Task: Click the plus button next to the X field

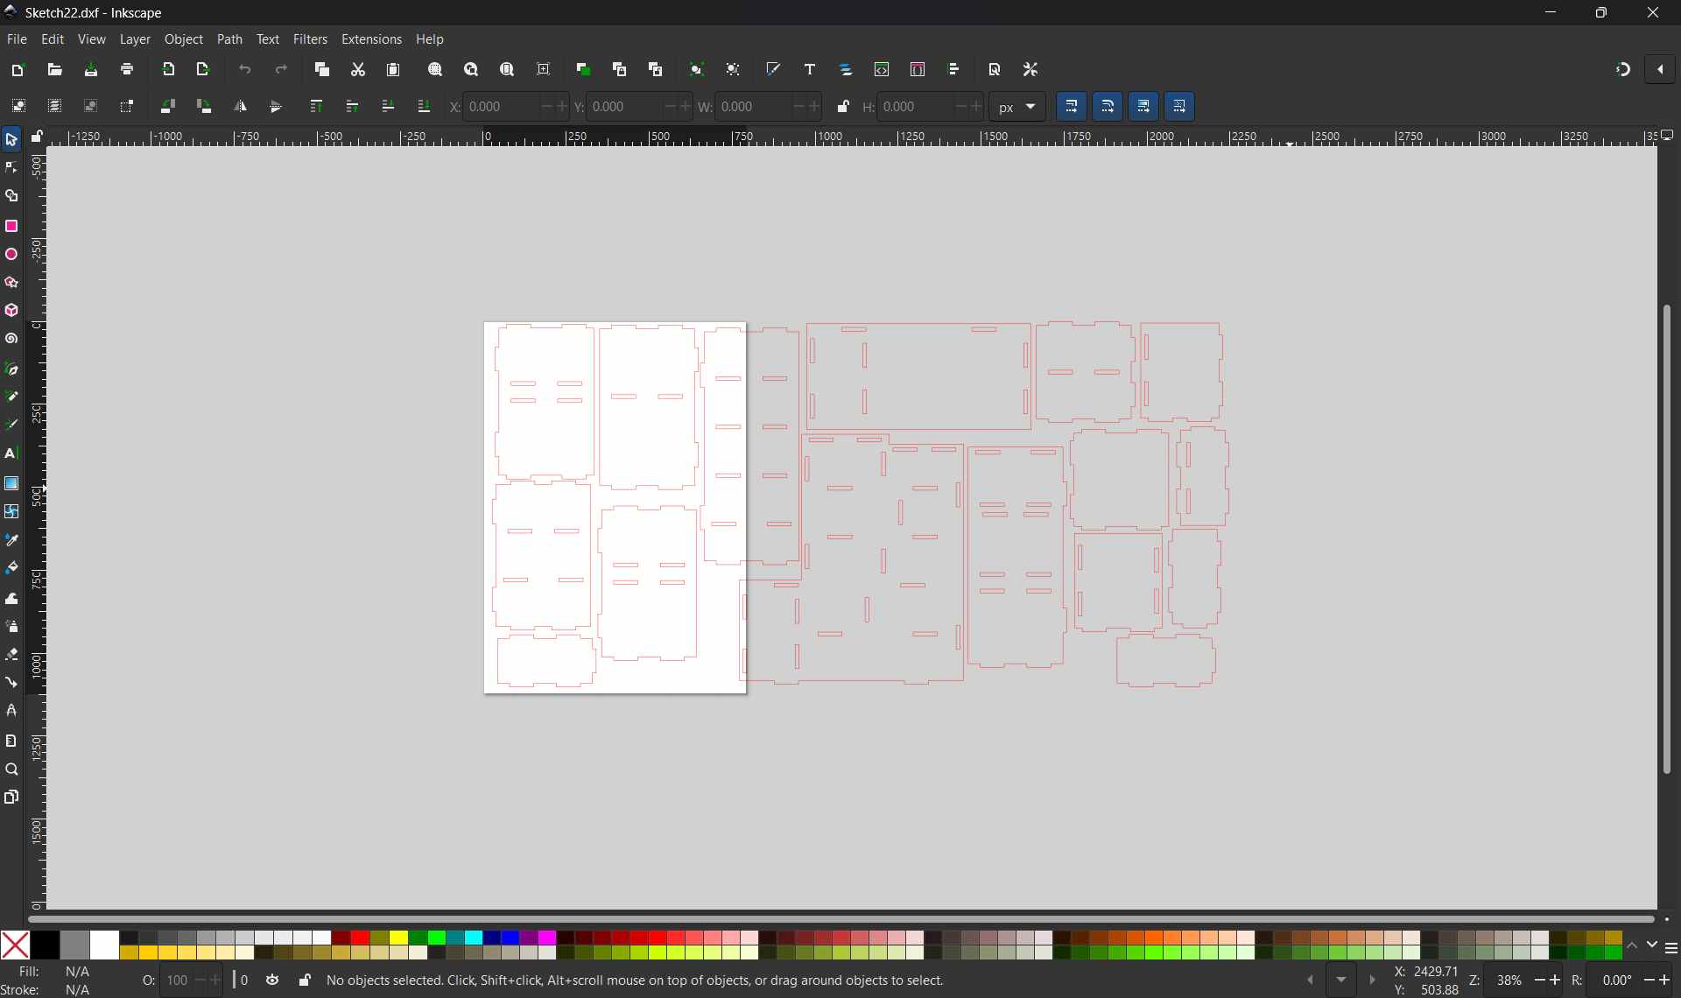Action: point(561,106)
